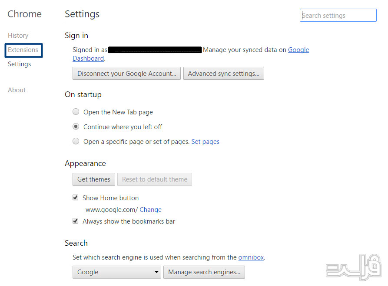
Task: Click the www.google.com/ home page text
Action: pyautogui.click(x=112, y=210)
